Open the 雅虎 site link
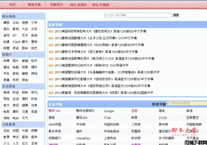 click(162, 111)
